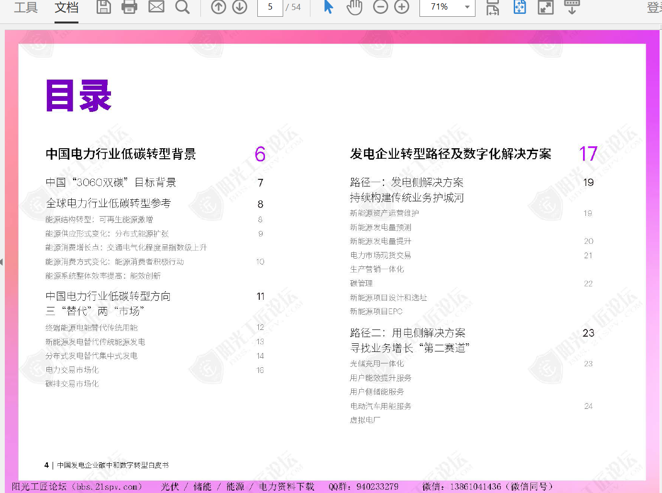This screenshot has width=662, height=493.
Task: Click entry 全球电力行业低碳转型参考
Action: (x=108, y=203)
